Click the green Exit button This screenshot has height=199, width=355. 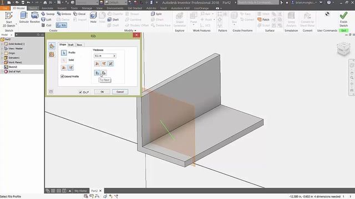343,30
